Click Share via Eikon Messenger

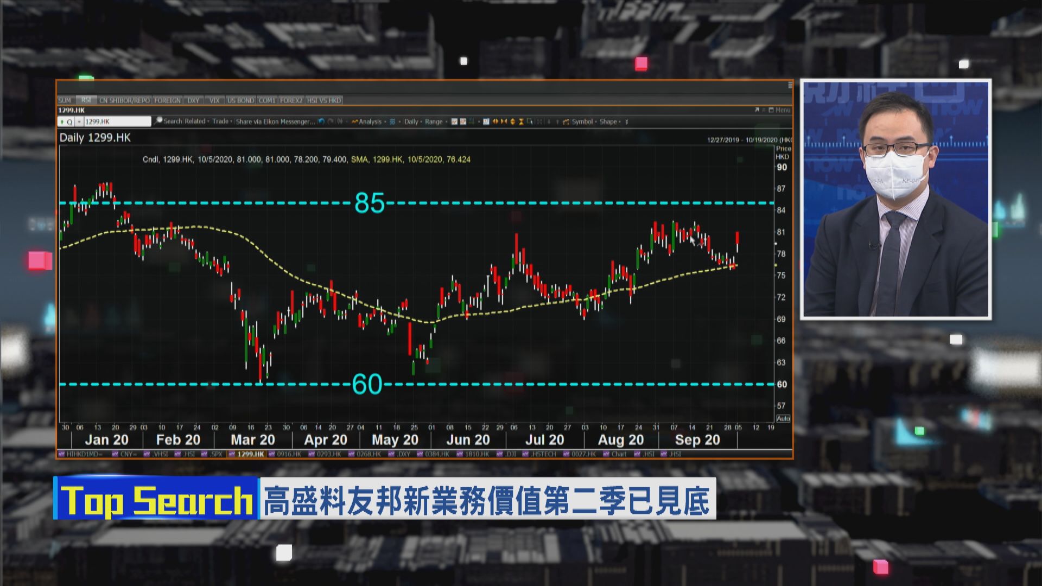[x=276, y=121]
